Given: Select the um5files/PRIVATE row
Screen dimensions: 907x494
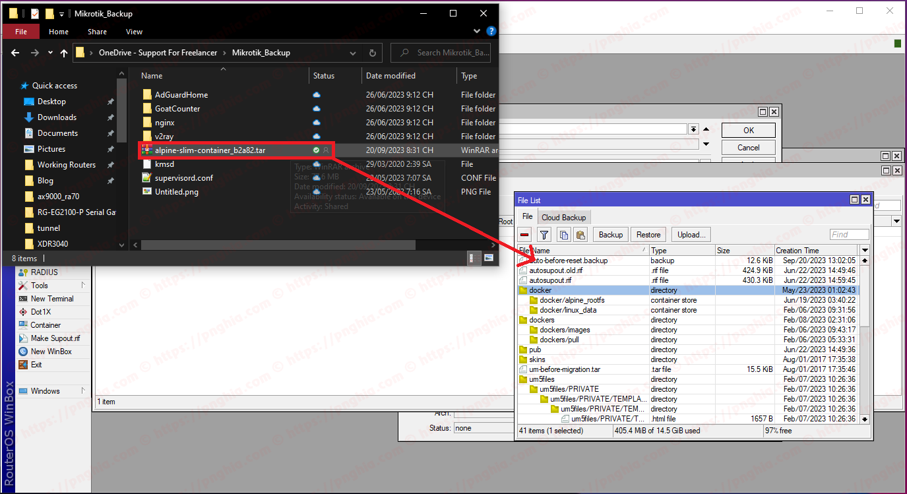Looking at the screenshot, I should [688, 389].
